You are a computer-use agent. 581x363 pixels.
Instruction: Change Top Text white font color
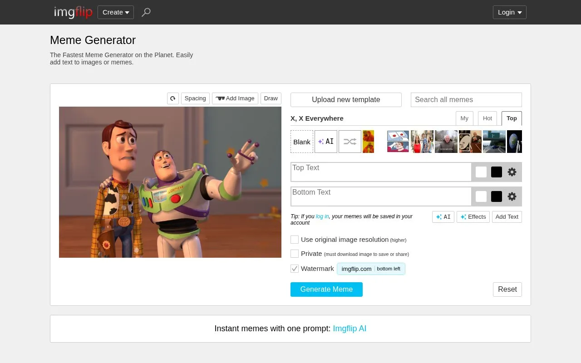pyautogui.click(x=481, y=172)
